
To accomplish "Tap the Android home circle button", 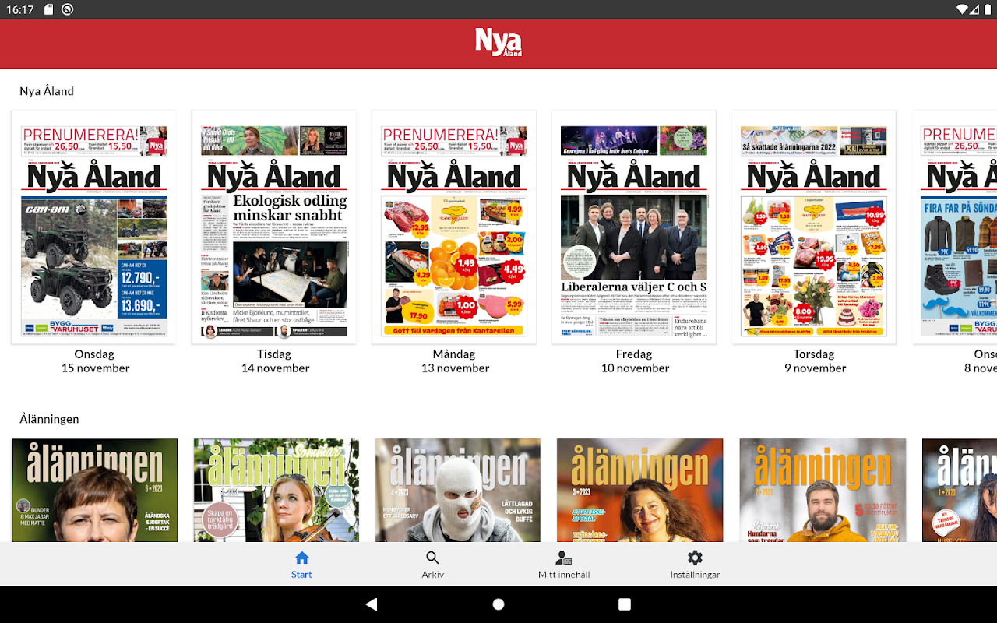I will coord(498,604).
